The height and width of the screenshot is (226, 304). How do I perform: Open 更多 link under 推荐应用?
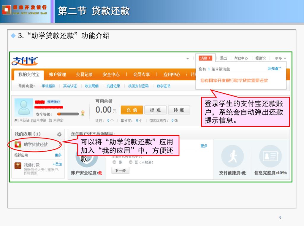[58, 155]
